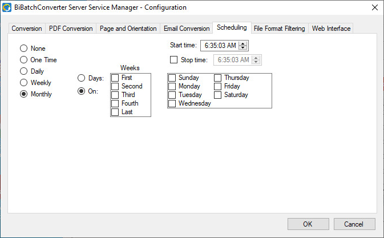Increase Start time with up spinner arrow
The image size is (384, 238).
tap(243, 43)
